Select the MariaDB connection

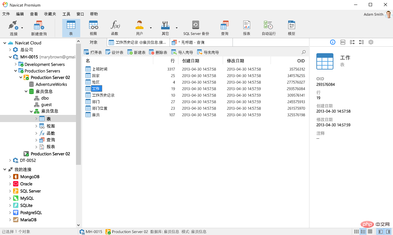point(25,220)
